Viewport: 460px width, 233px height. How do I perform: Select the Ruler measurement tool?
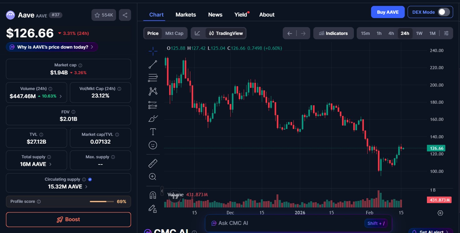[x=153, y=163]
